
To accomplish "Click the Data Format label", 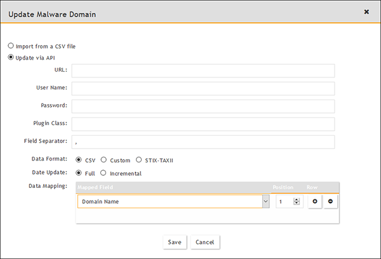I will (50, 159).
